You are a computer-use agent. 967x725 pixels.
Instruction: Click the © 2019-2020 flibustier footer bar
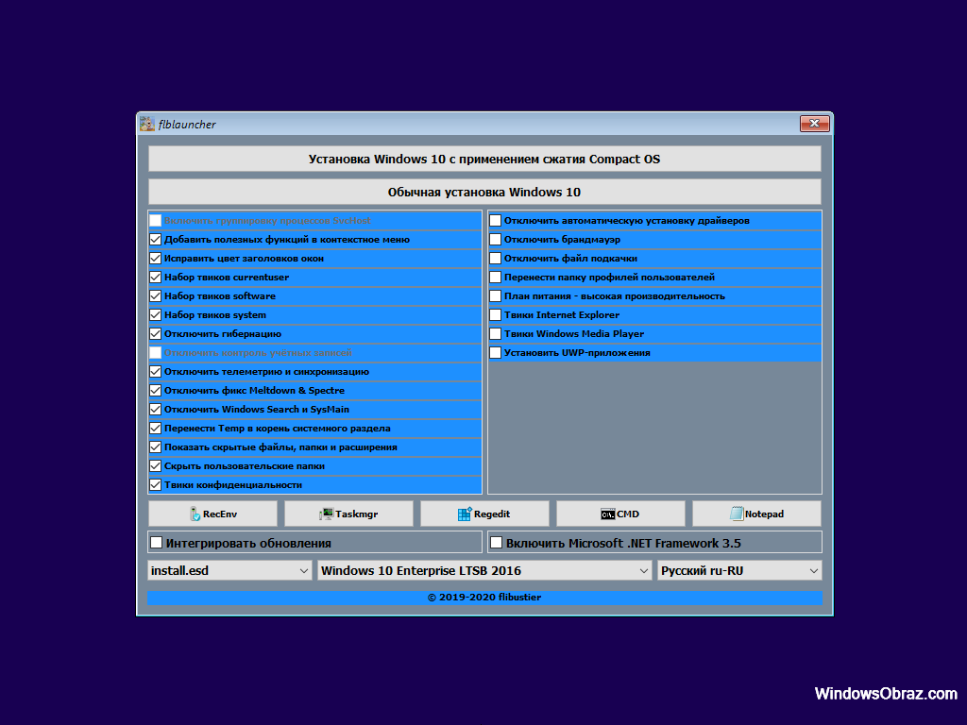point(484,598)
